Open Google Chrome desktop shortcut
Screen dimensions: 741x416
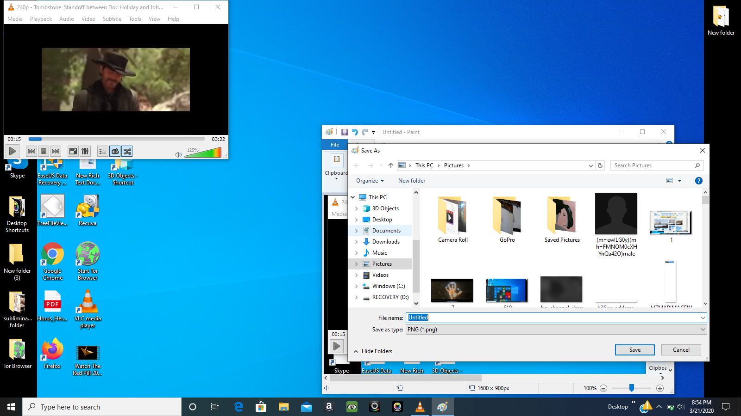click(52, 261)
